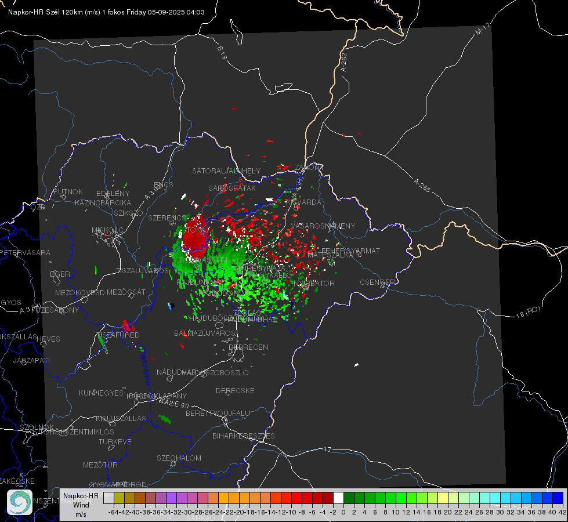Click the M-17 road label

coord(482,29)
